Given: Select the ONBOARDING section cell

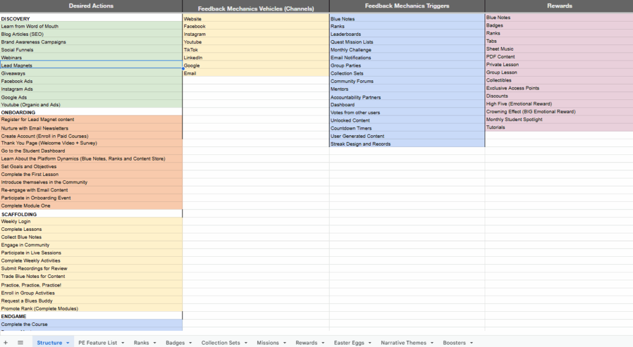Looking at the screenshot, I should point(91,112).
